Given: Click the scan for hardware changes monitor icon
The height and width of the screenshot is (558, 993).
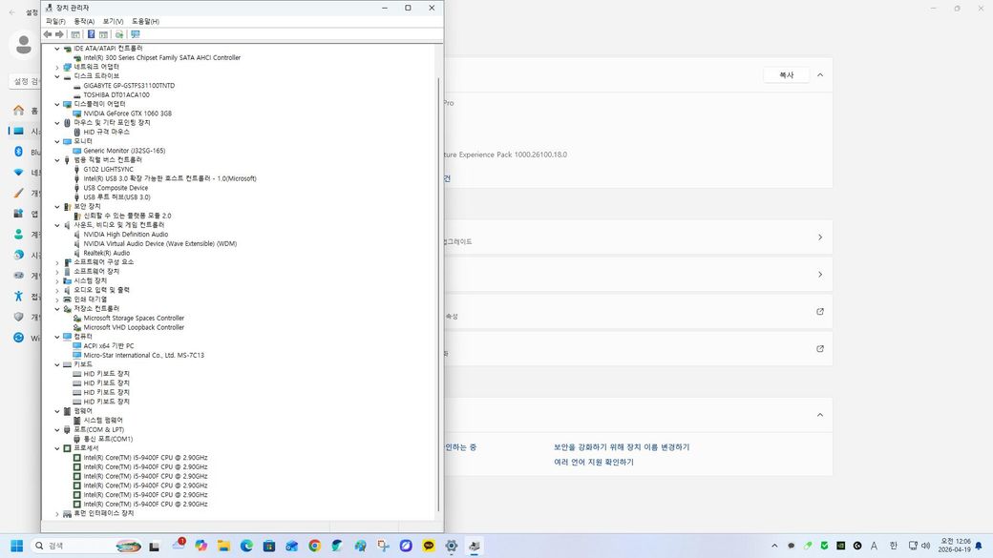Looking at the screenshot, I should tap(135, 34).
